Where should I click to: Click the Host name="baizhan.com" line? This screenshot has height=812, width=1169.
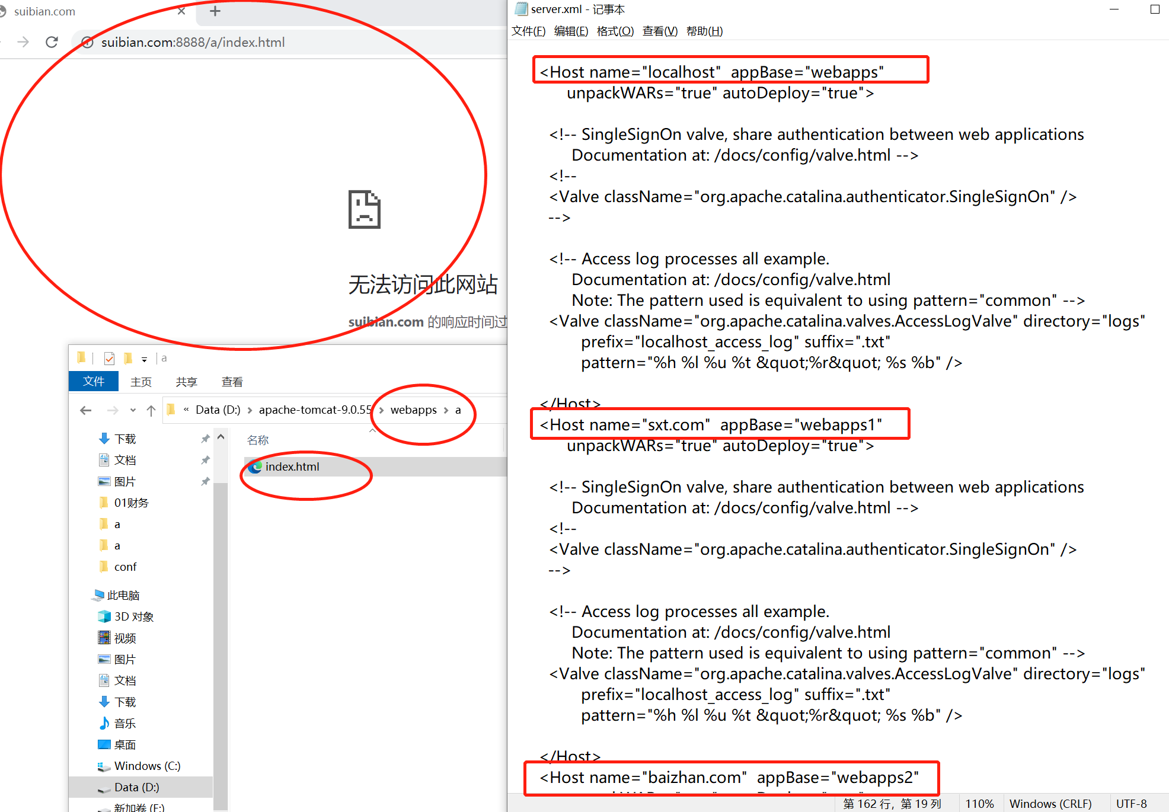coord(729,777)
